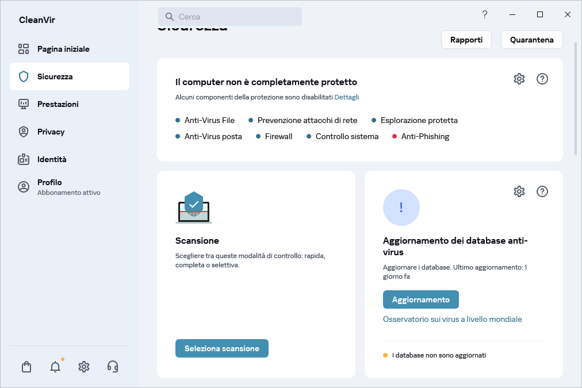The width and height of the screenshot is (582, 388).
Task: Click the disabled Anti-Phishing component
Action: [x=420, y=136]
